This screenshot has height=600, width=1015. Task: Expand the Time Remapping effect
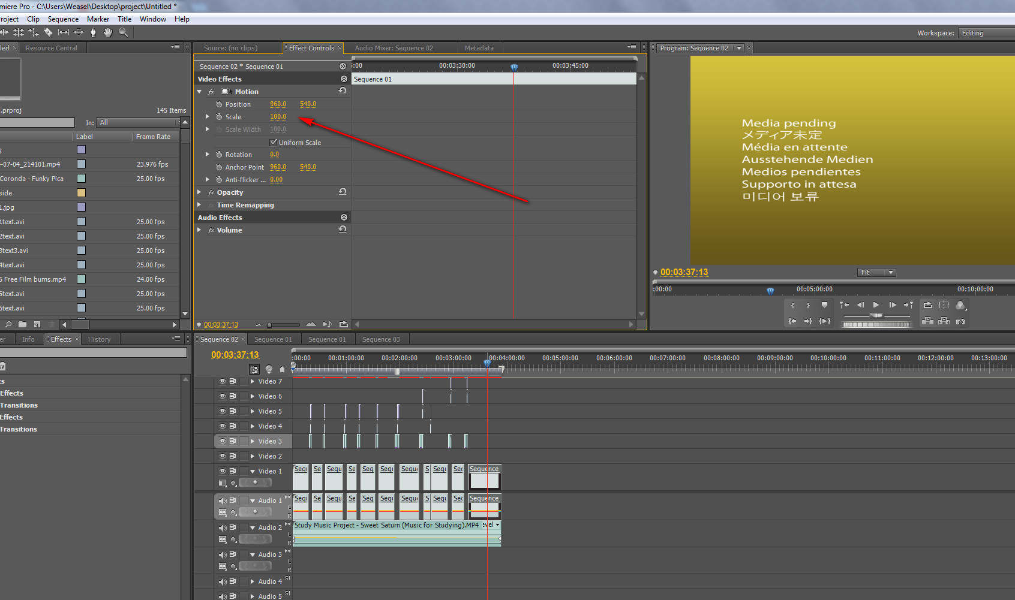pos(200,205)
